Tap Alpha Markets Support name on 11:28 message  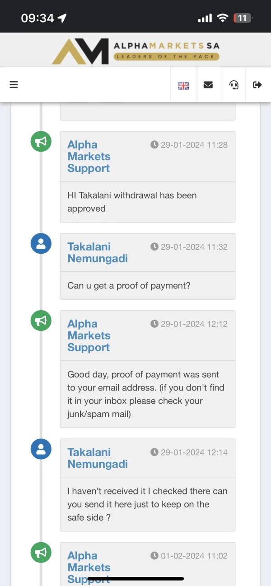click(x=89, y=157)
